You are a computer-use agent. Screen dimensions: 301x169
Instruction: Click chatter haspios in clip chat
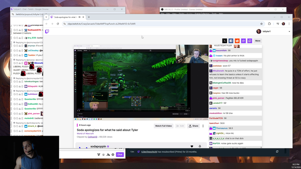pos(216,93)
